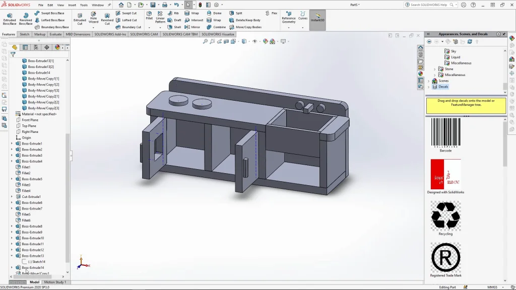The width and height of the screenshot is (516, 290).
Task: Toggle the menu bar pin
Action: [x=109, y=5]
